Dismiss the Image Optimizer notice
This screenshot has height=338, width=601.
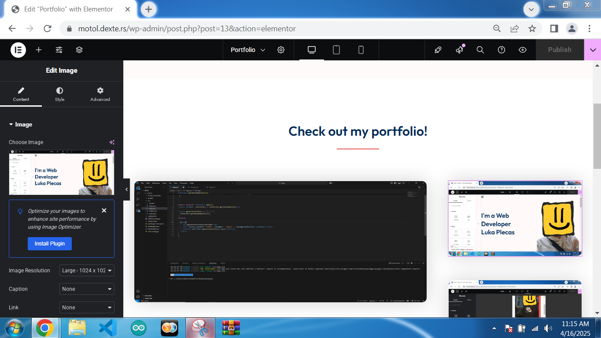[x=104, y=211]
